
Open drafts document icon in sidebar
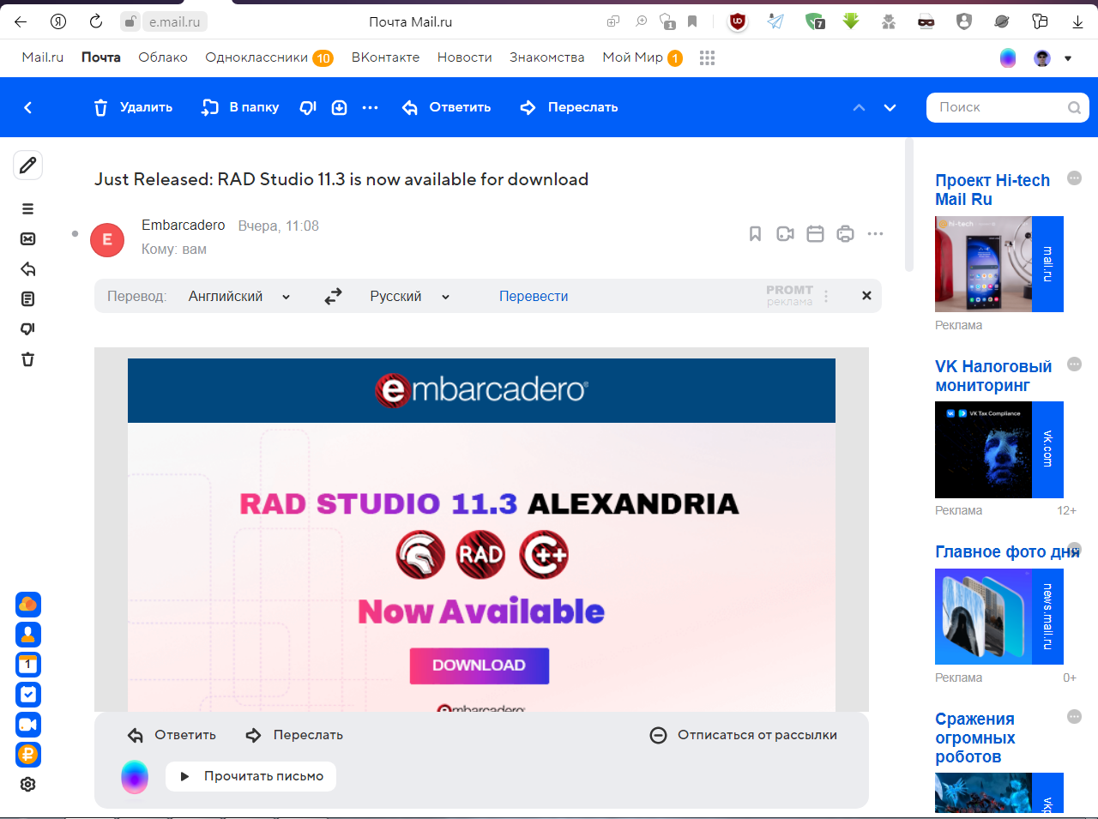coord(28,299)
